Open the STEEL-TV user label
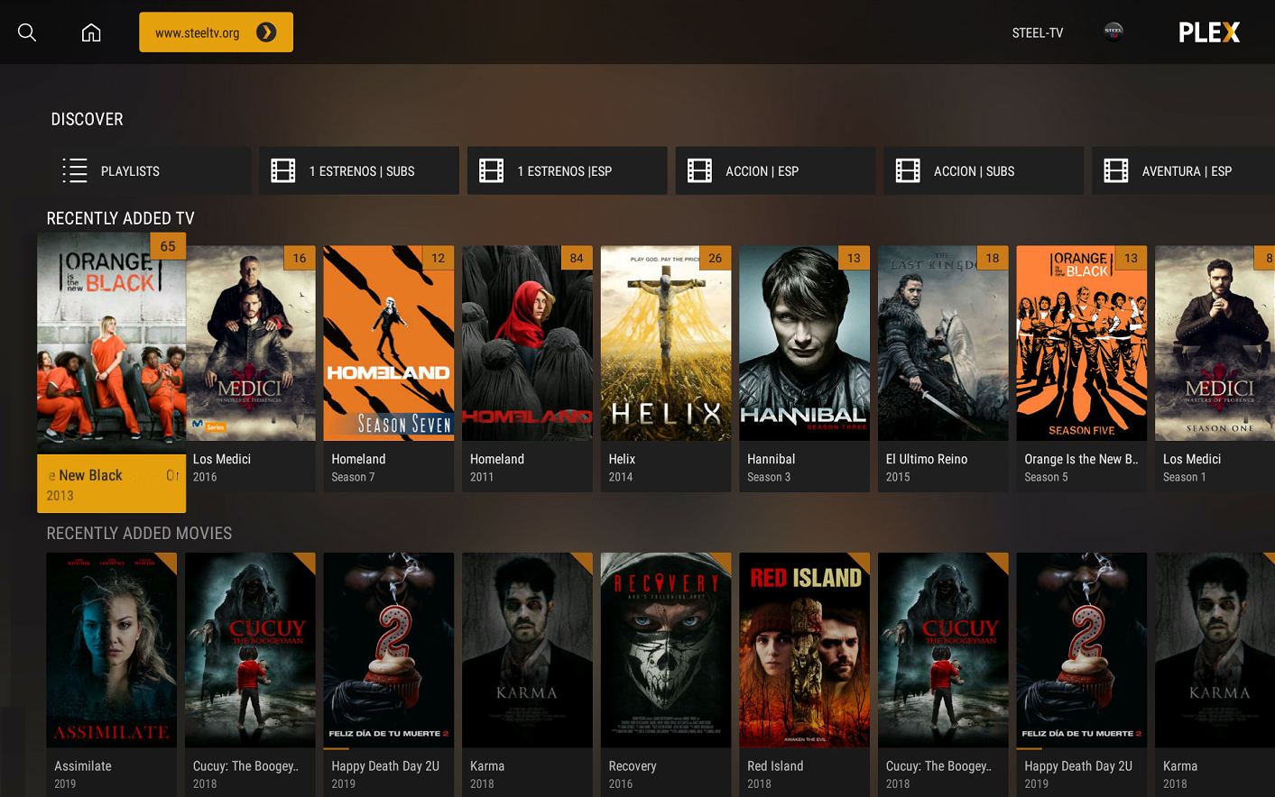This screenshot has width=1275, height=797. click(1038, 32)
